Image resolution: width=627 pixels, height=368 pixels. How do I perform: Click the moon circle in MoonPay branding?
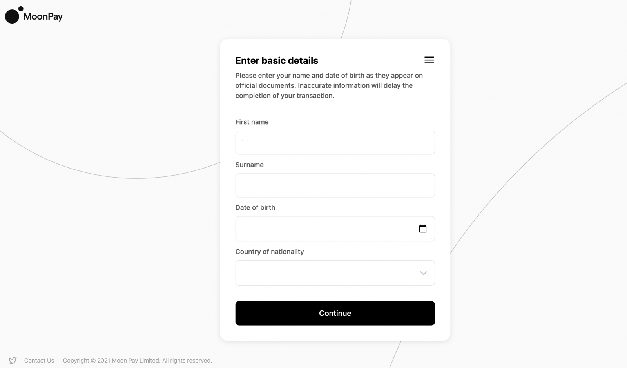click(12, 16)
